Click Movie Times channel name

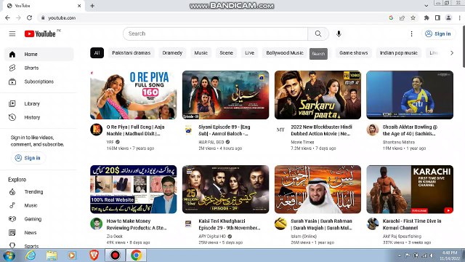click(302, 142)
